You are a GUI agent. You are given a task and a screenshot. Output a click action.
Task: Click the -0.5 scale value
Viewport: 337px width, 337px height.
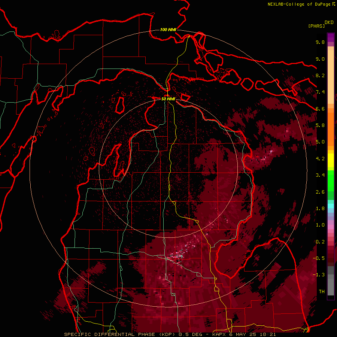[319, 258]
